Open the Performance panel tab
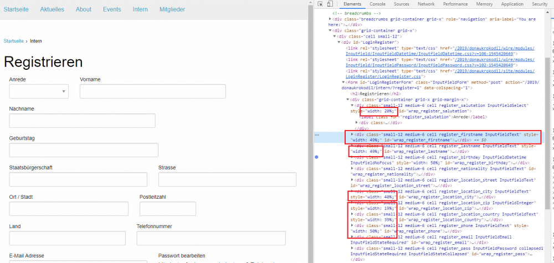 tap(455, 4)
